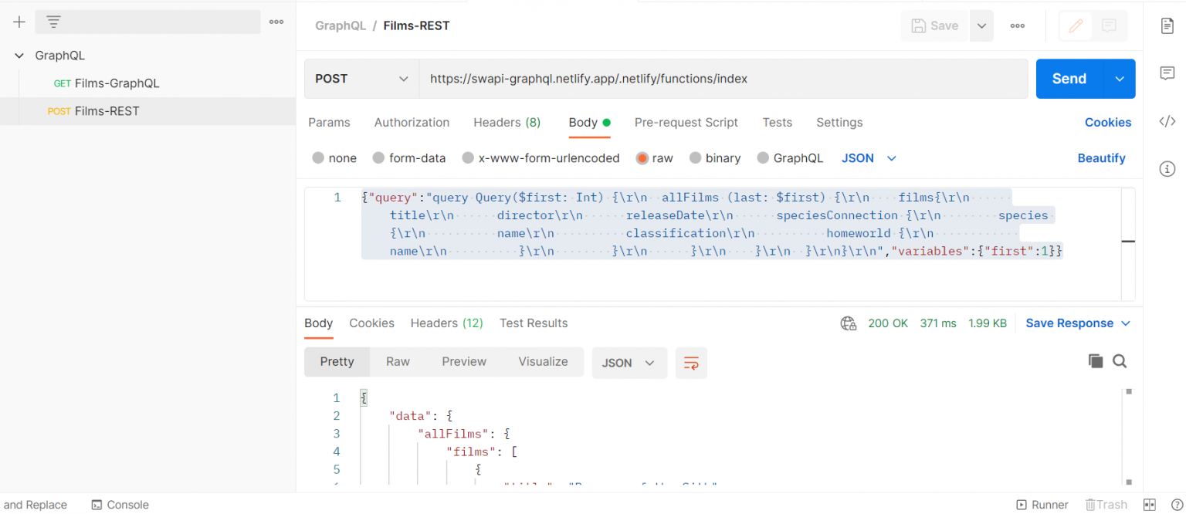This screenshot has width=1186, height=514.
Task: Create a new tab using the plus icon
Action: click(x=19, y=22)
